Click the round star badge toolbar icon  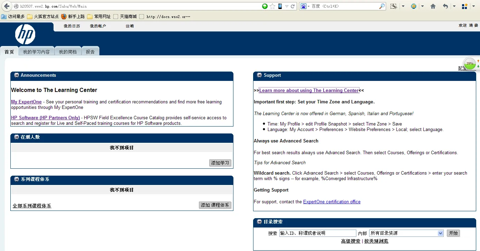413,6
